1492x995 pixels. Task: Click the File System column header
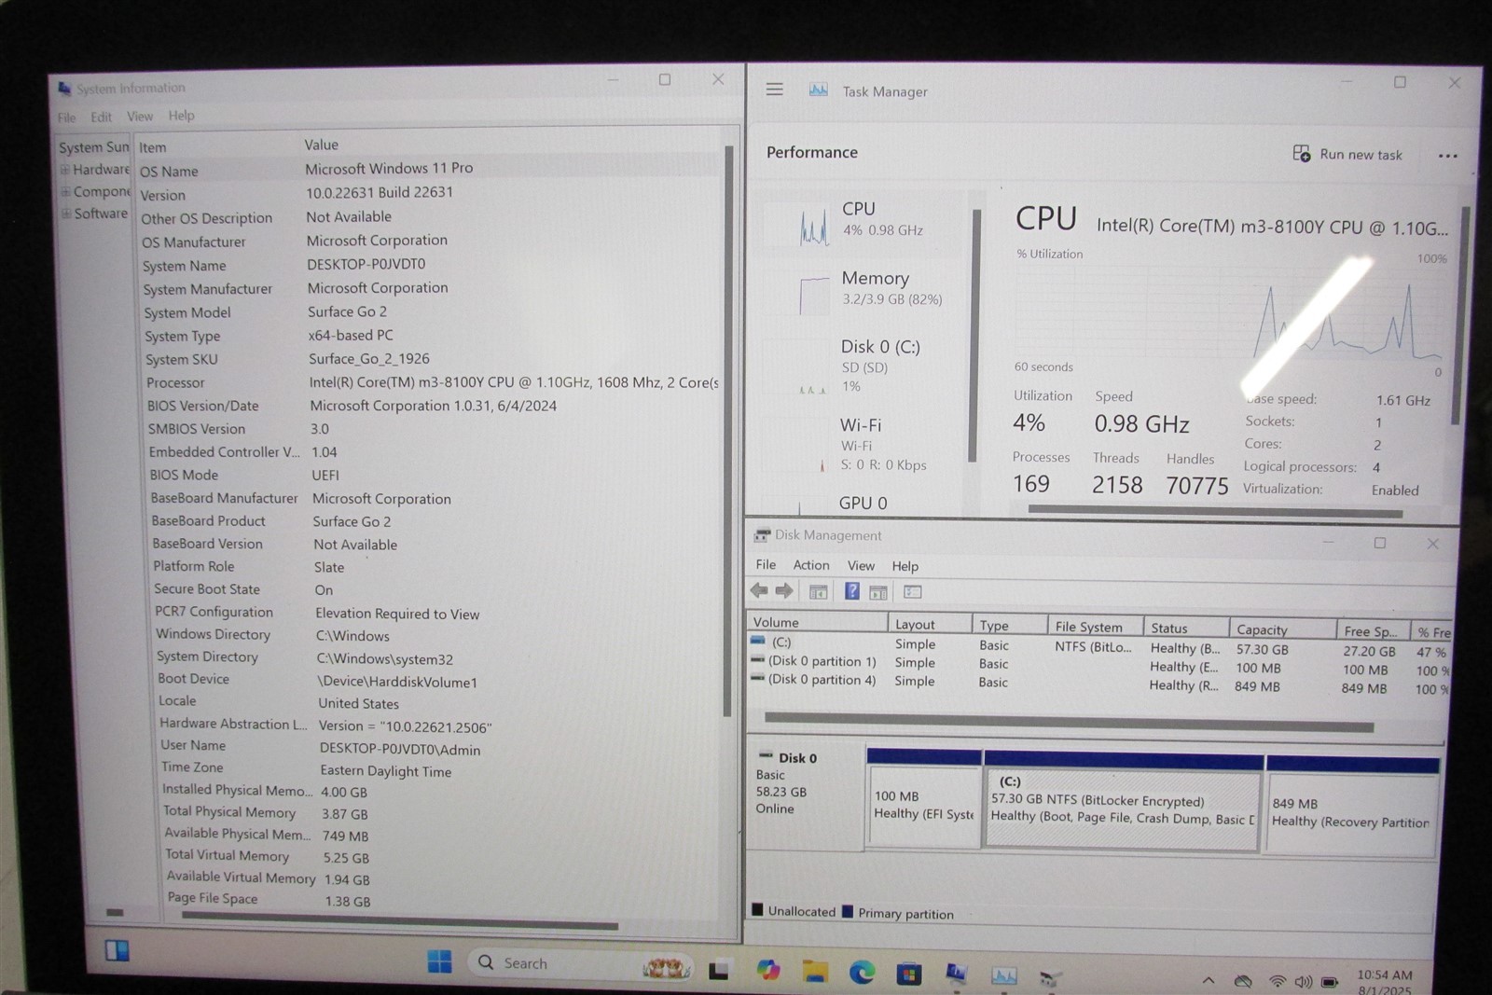point(1094,627)
